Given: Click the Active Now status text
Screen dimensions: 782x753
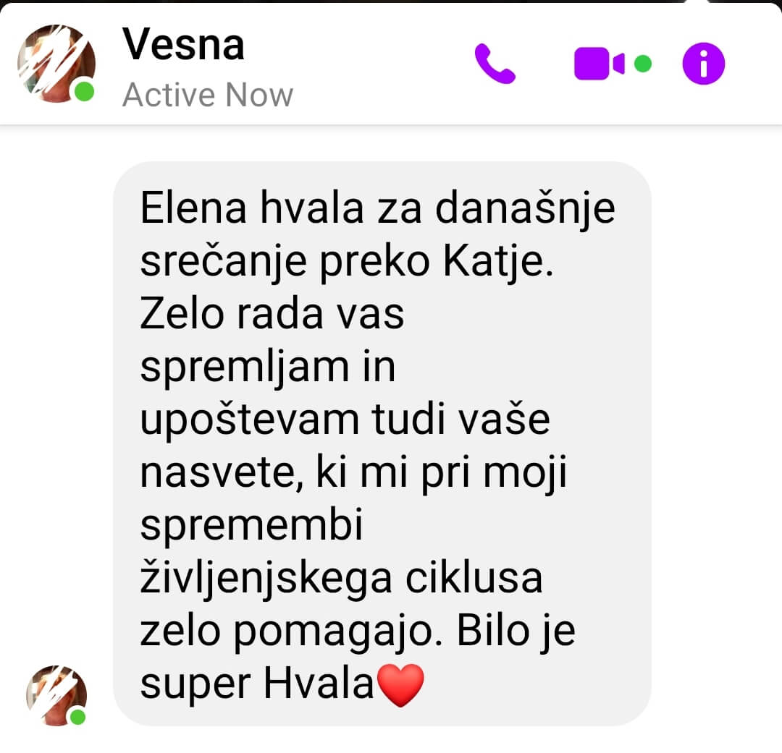Looking at the screenshot, I should 208,95.
